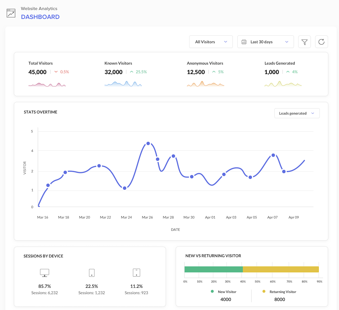Viewport: 339px width, 310px height.
Task: Expand the Leads generated metric dropdown
Action: [297, 113]
